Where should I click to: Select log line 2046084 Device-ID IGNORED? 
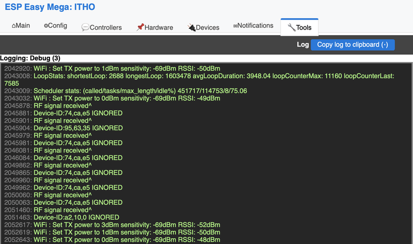click(63, 158)
